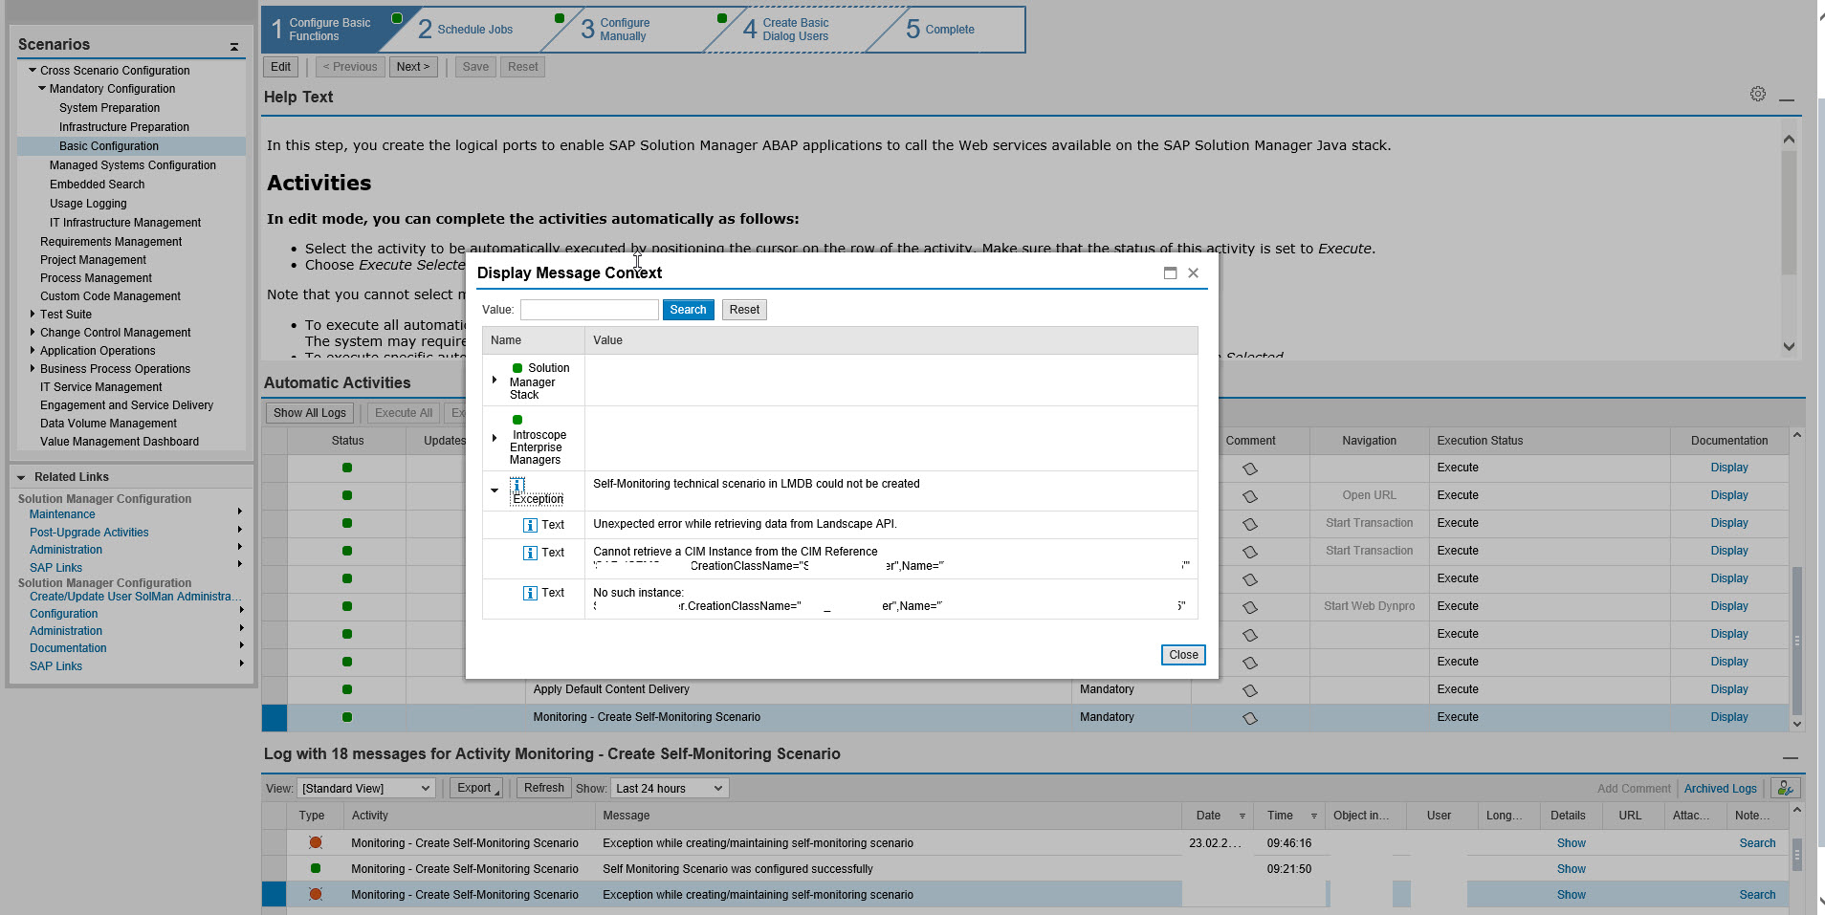
Task: Collapse the Exception node
Action: click(495, 490)
